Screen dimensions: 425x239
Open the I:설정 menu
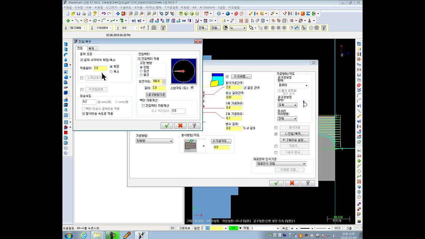[x=221, y=7]
